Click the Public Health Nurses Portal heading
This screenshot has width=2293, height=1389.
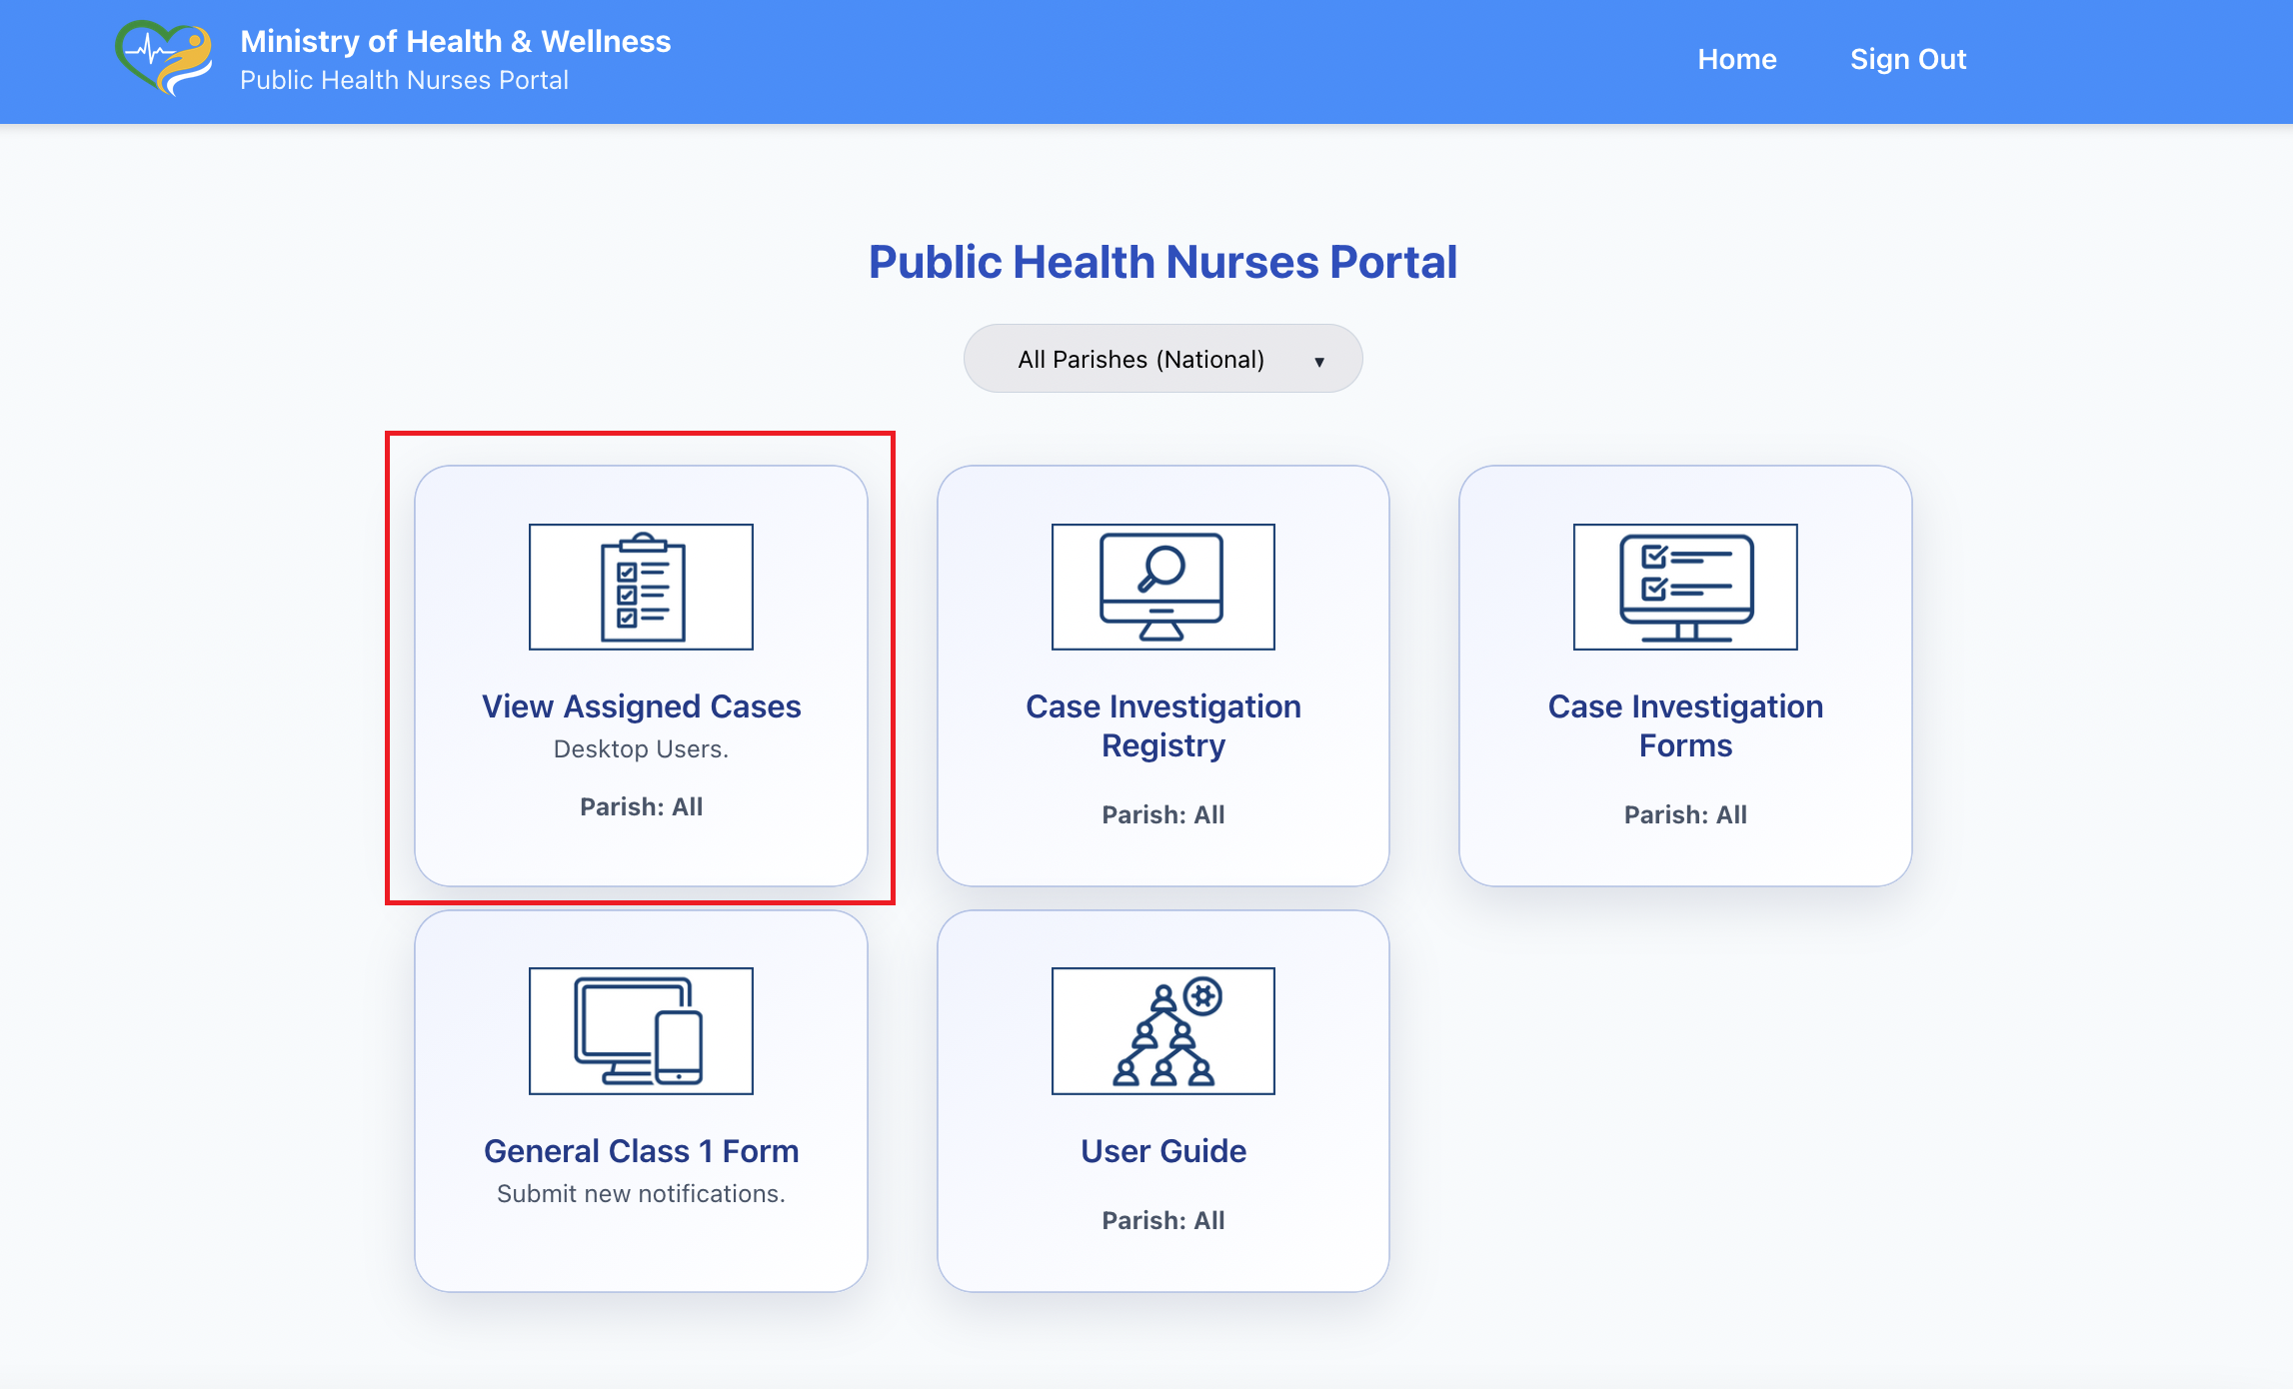[1162, 261]
